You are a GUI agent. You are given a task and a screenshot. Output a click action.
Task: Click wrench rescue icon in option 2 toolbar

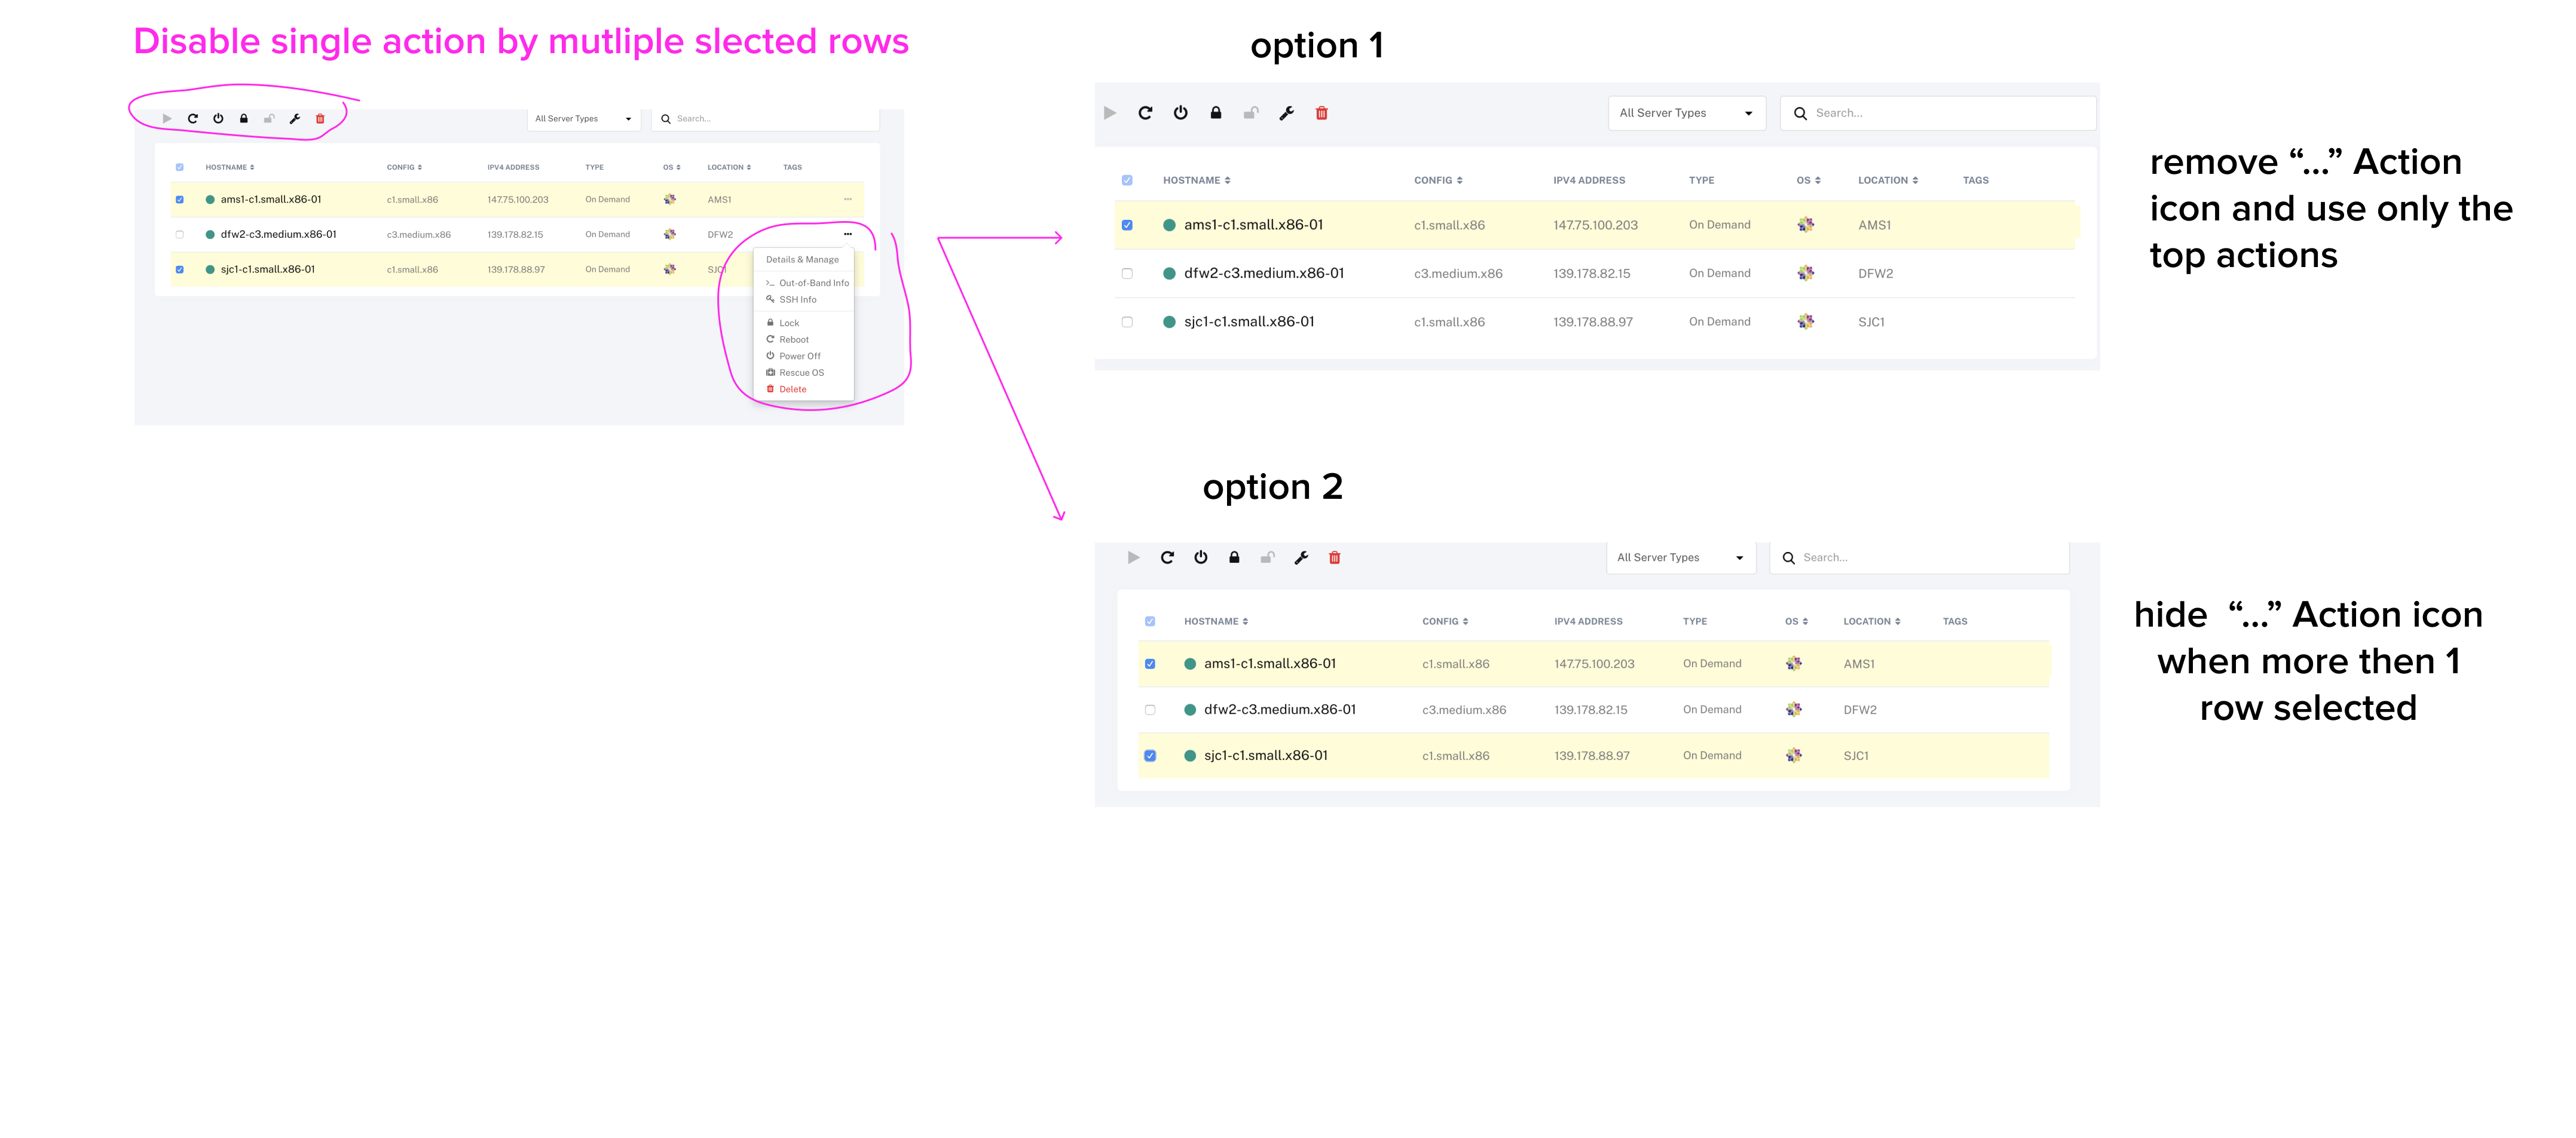pos(1301,557)
